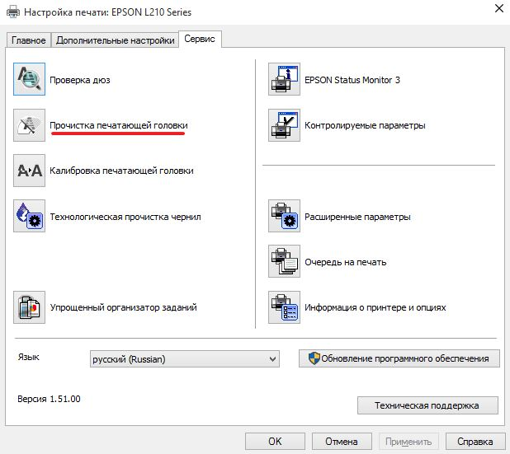Launch the print head cleaning (Прочистка) icon
This screenshot has height=454, width=510.
(29, 125)
